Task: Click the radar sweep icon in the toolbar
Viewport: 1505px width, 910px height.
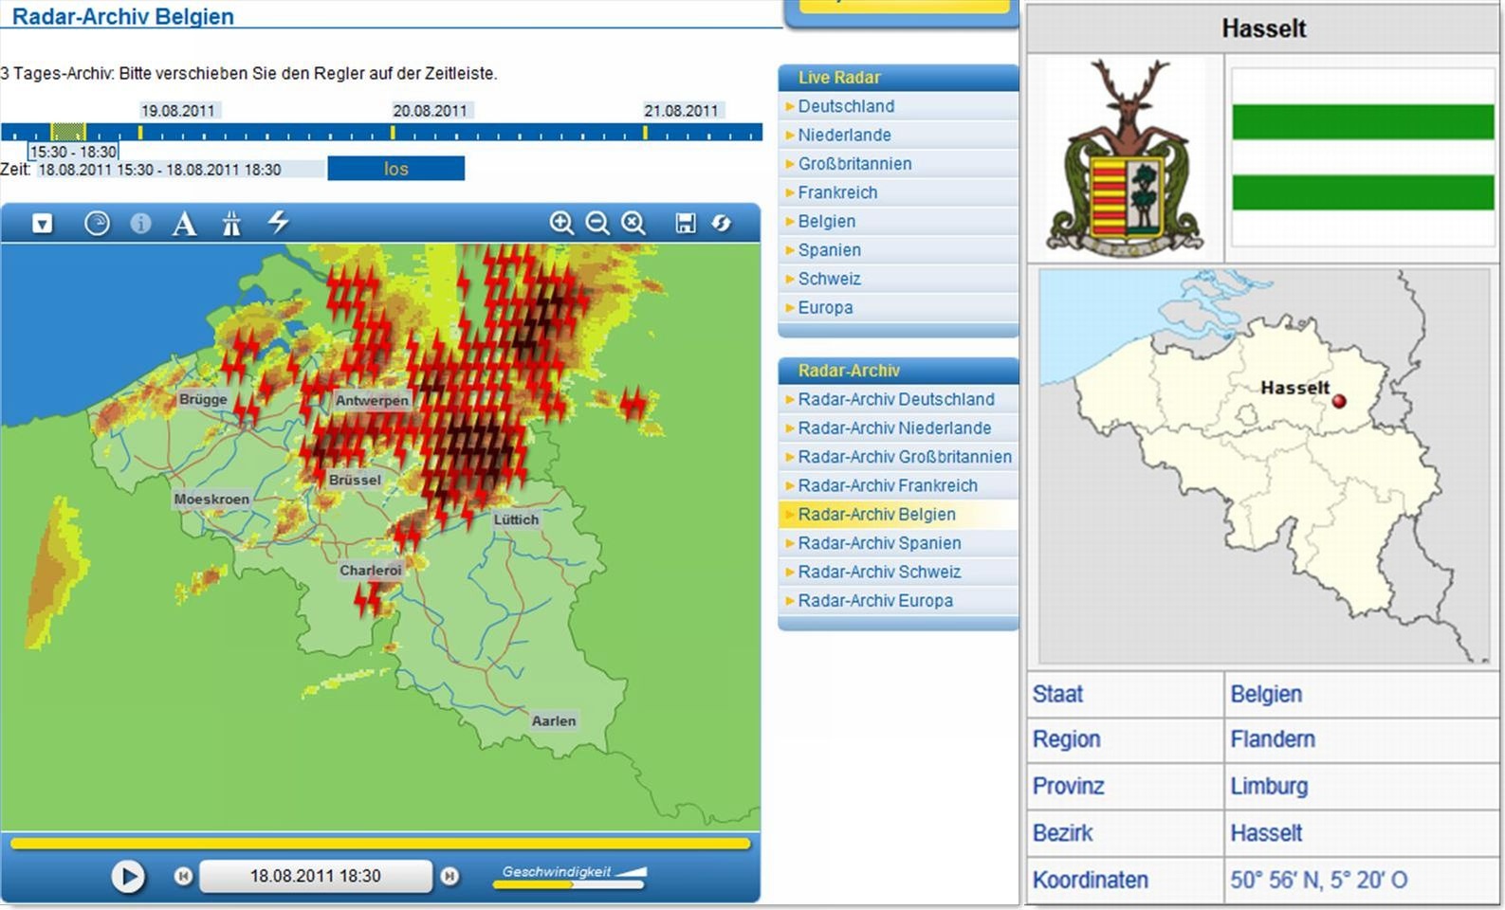Action: [x=97, y=223]
